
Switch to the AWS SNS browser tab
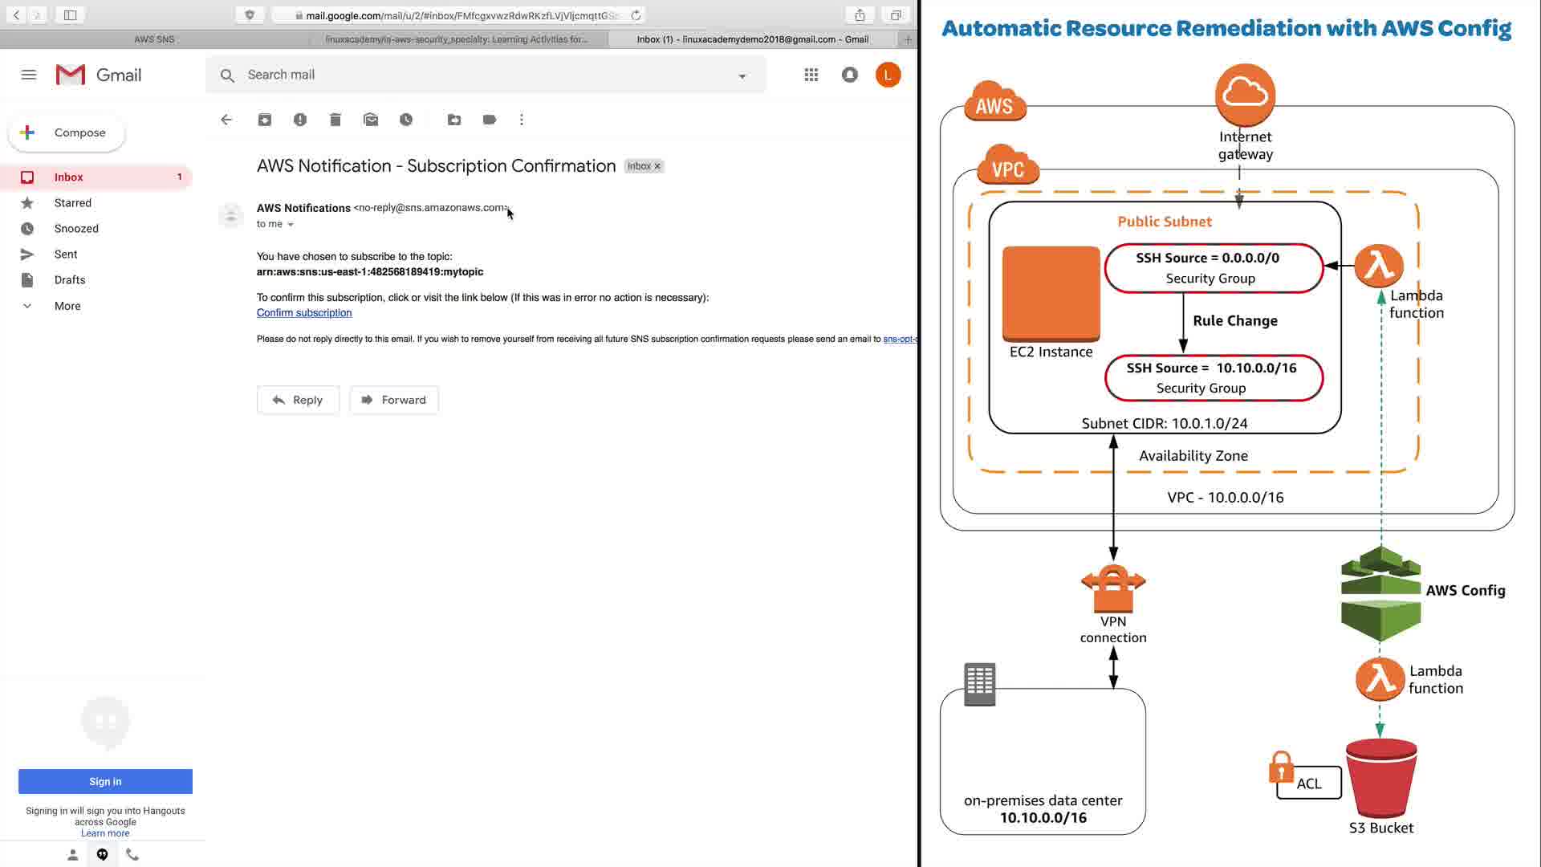(154, 39)
